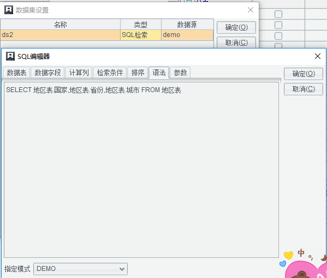Tick the first checkbox in the right column
This screenshot has height=278, width=327.
coord(278,14)
